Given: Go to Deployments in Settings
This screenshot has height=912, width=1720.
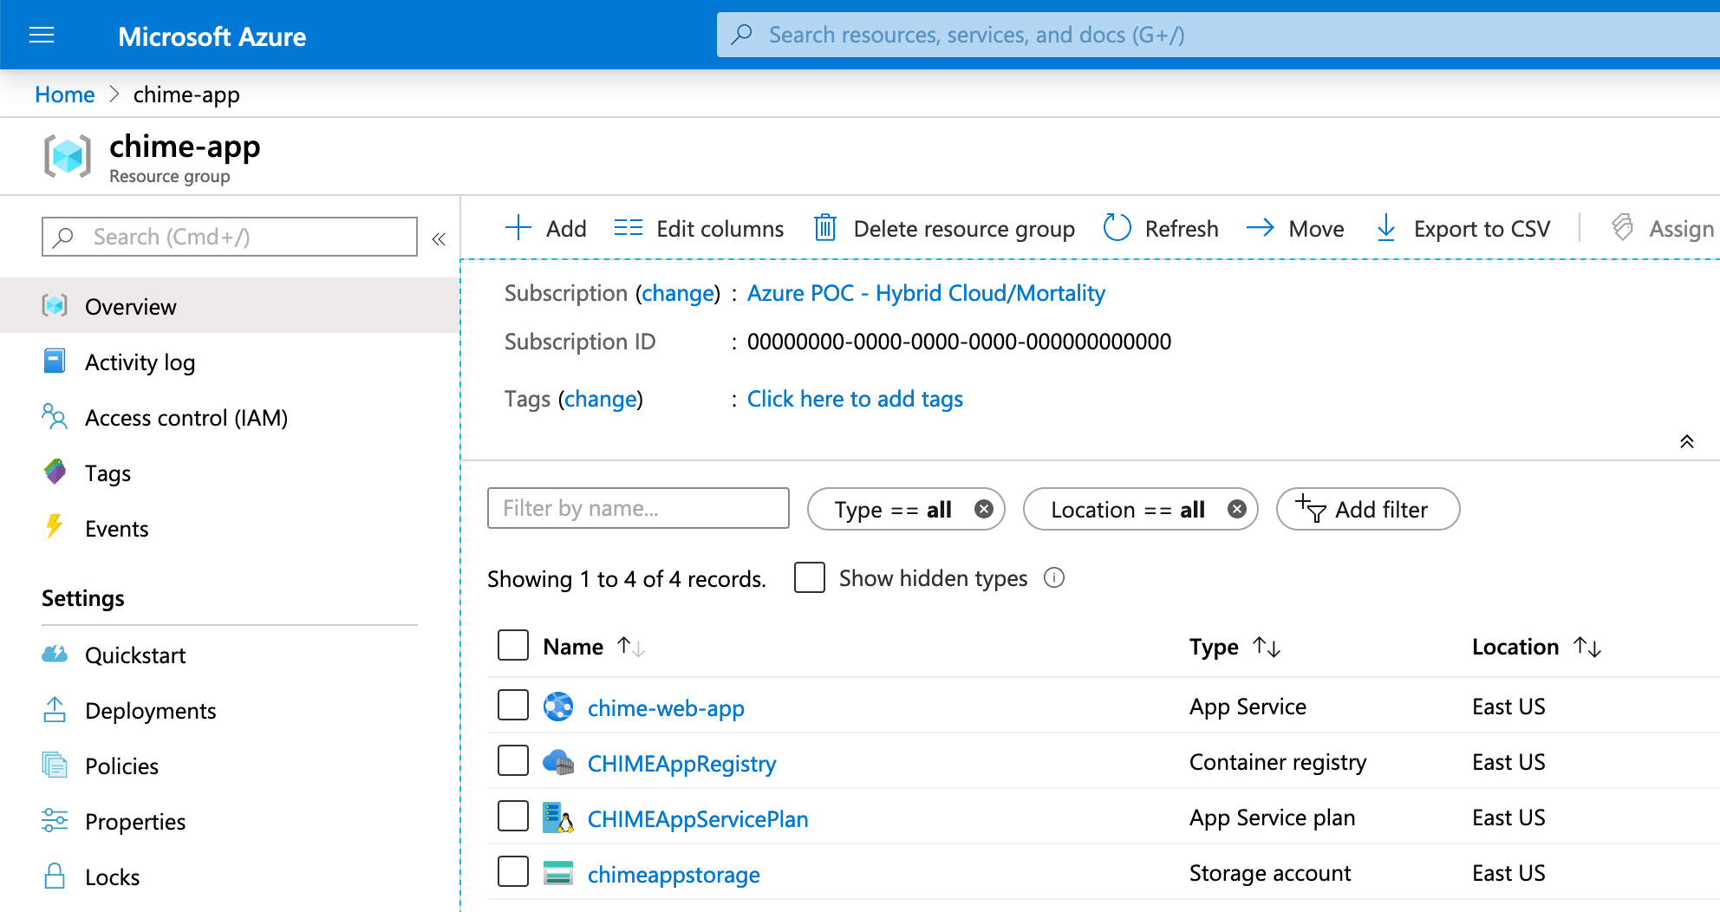Looking at the screenshot, I should point(230,709).
